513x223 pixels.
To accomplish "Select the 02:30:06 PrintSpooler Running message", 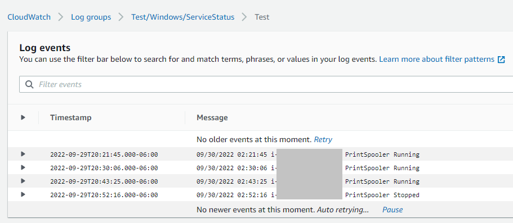I will (308, 168).
